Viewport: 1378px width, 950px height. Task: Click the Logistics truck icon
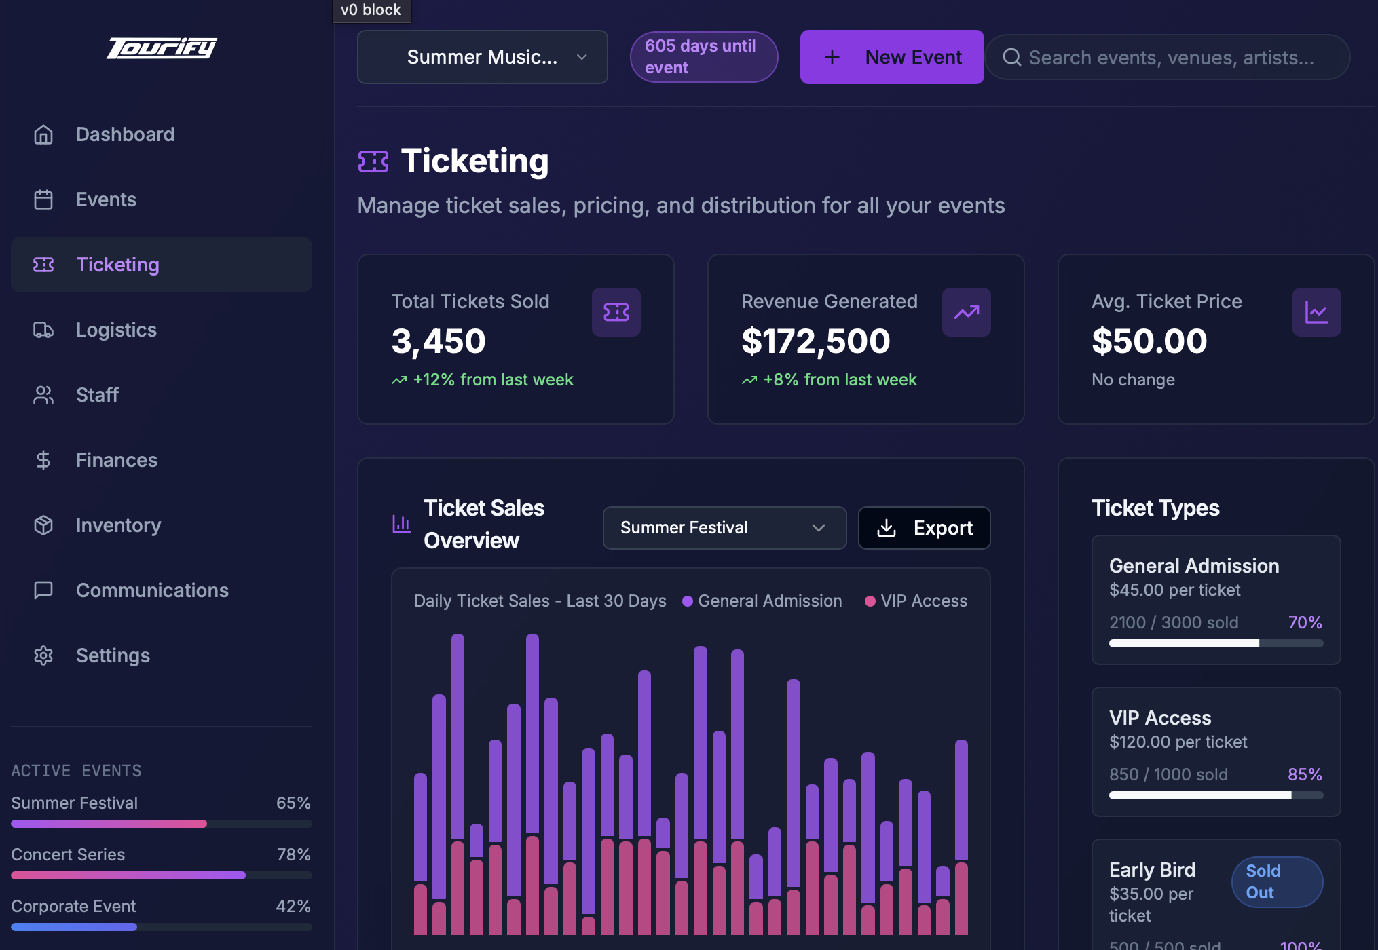[43, 330]
